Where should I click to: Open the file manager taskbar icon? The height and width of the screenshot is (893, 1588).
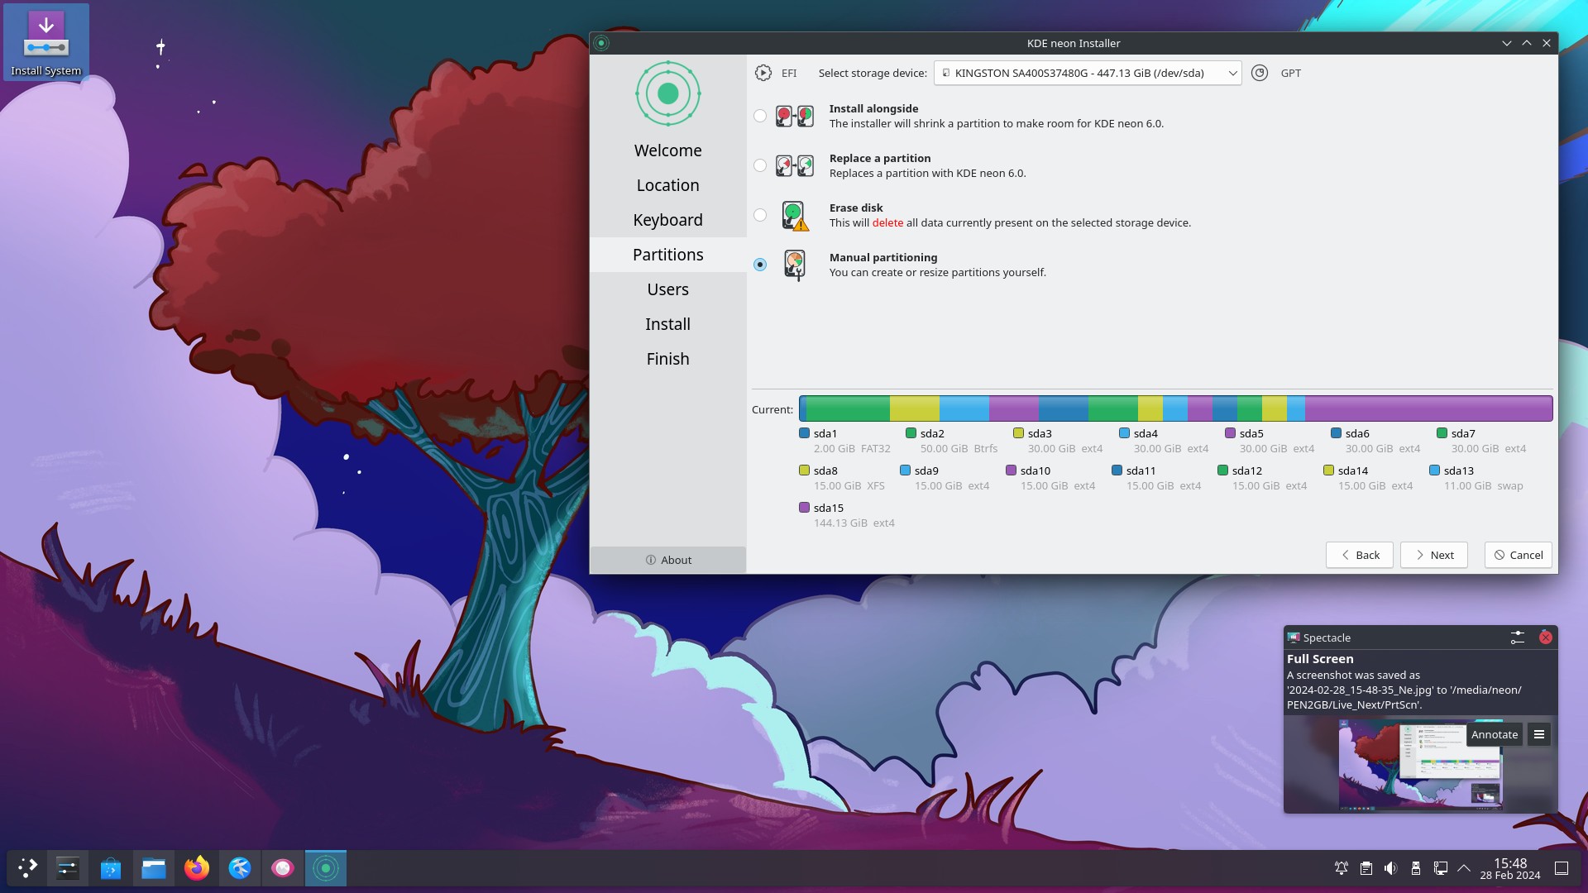tap(154, 868)
